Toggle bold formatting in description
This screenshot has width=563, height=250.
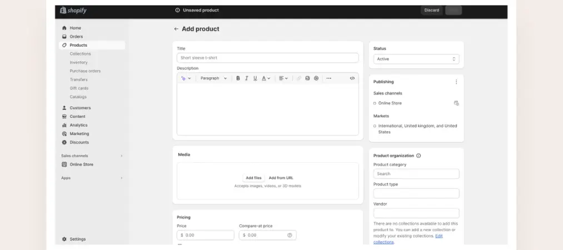[238, 78]
